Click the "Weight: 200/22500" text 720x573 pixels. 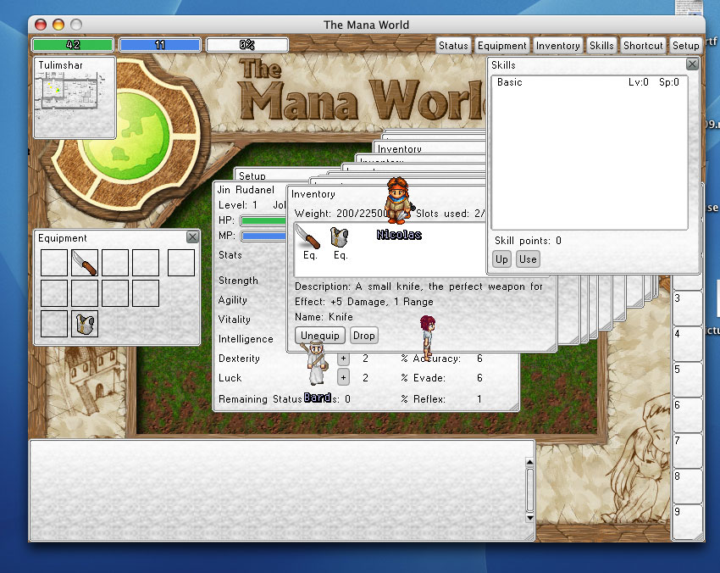point(341,214)
